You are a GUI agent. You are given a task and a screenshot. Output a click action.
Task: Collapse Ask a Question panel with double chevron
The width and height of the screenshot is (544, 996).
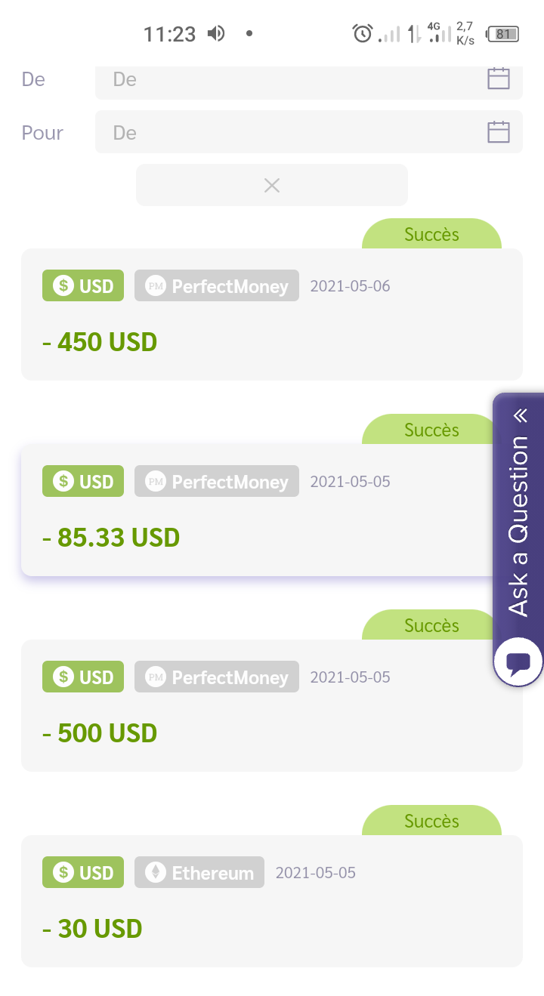[519, 416]
